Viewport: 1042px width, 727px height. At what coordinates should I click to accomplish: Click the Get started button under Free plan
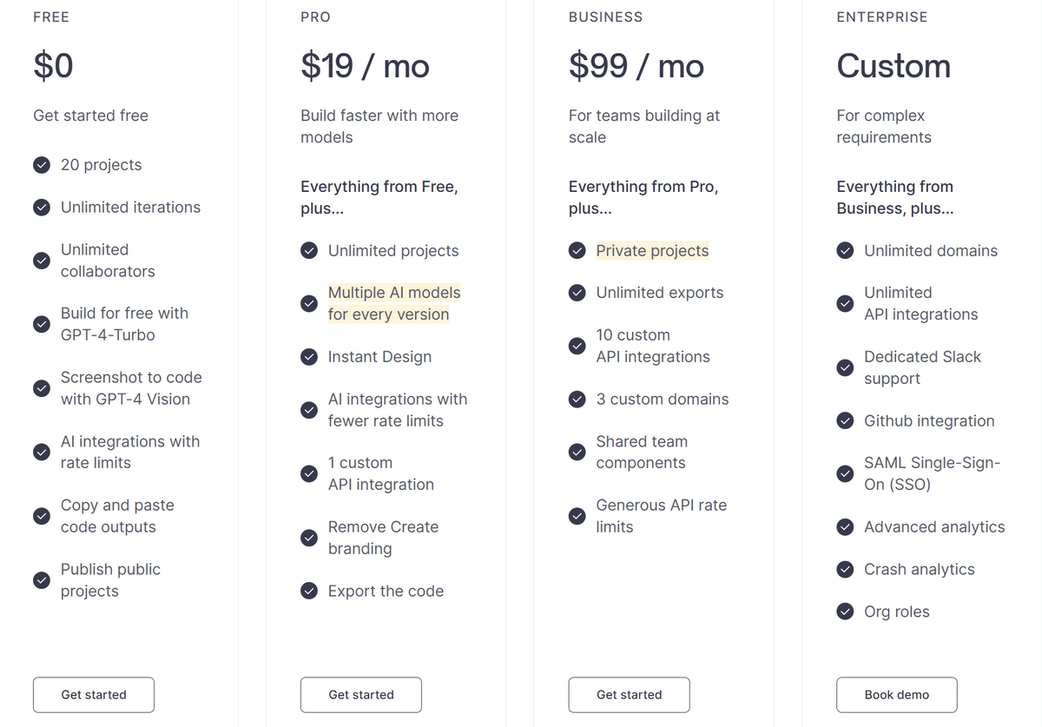click(x=94, y=695)
